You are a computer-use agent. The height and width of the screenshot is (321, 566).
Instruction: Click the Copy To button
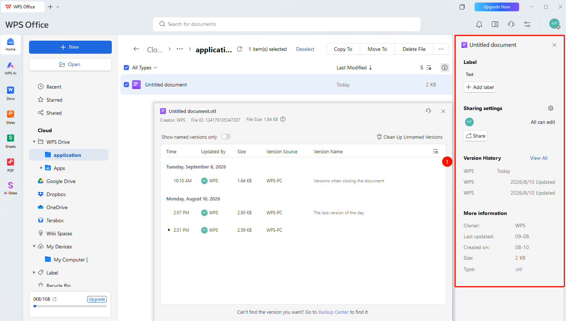(343, 49)
